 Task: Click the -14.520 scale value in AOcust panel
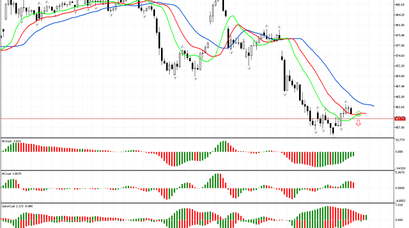pyautogui.click(x=400, y=168)
